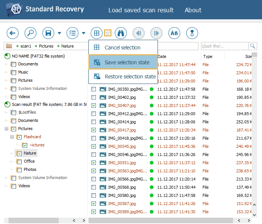Click the previous found item arrow icon

click(139, 33)
